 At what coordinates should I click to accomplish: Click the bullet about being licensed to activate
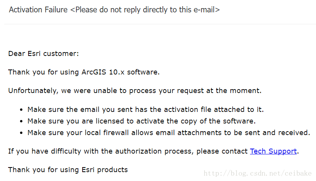pyautogui.click(x=142, y=121)
